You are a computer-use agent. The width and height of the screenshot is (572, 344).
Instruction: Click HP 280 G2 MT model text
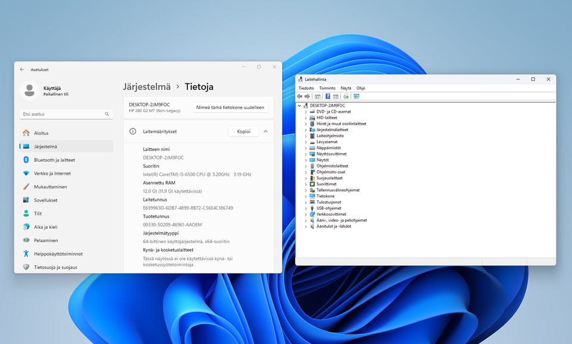click(x=154, y=111)
